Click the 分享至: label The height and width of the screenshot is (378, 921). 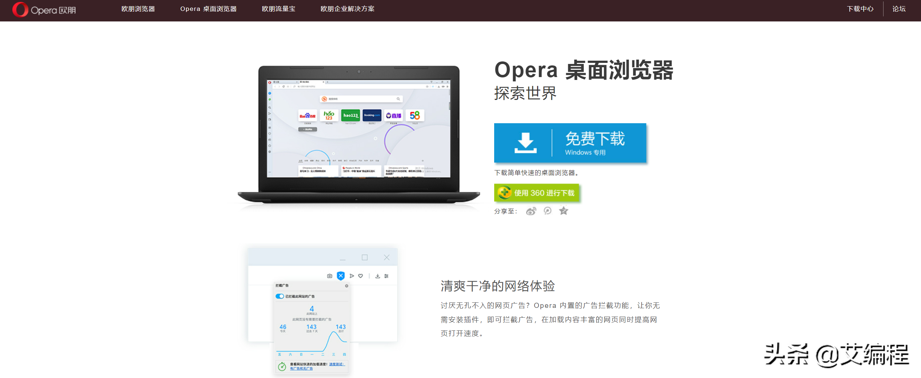click(505, 211)
